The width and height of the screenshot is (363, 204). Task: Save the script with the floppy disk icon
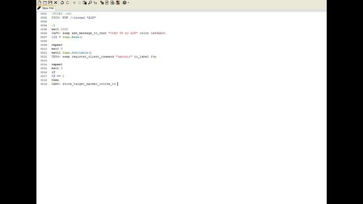coord(50,2)
